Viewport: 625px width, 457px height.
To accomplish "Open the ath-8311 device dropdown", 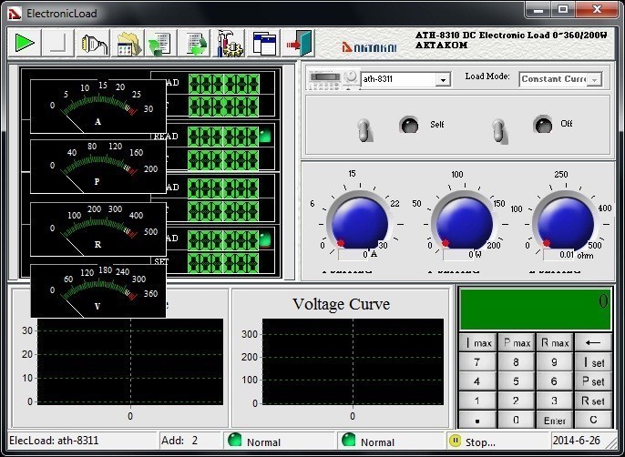I will [x=443, y=79].
